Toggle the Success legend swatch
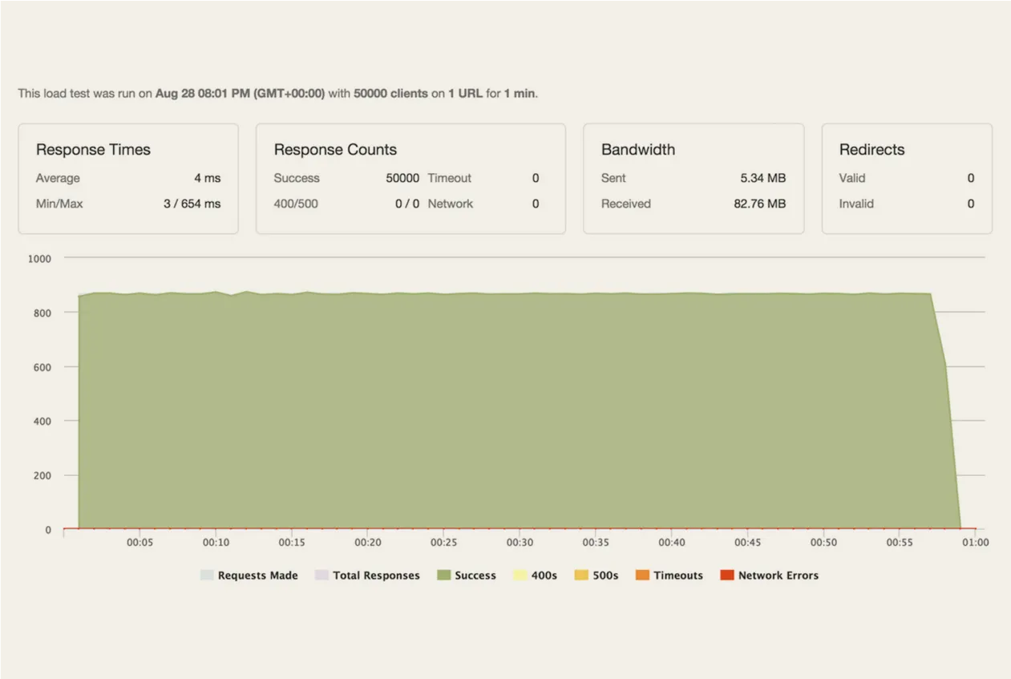 coord(443,575)
